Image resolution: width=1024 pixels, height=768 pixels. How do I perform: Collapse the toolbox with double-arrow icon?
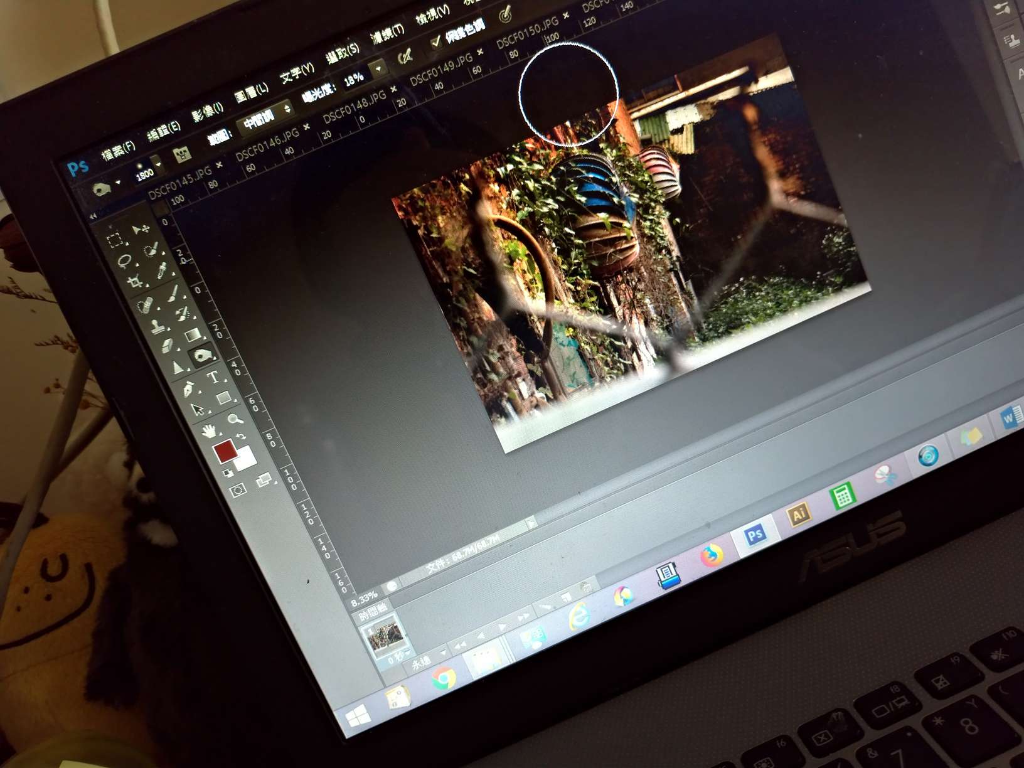point(93,216)
